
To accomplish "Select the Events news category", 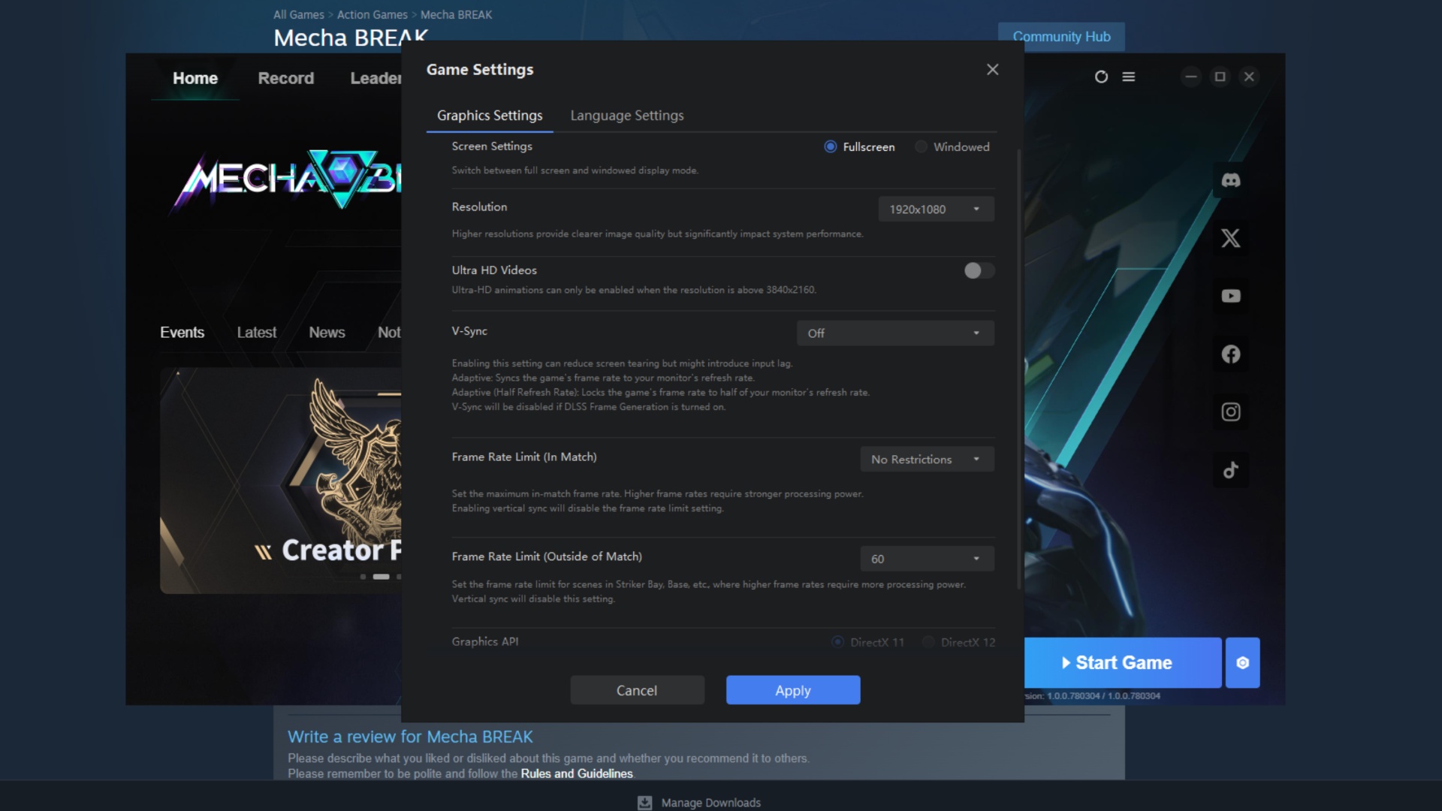I will [182, 332].
